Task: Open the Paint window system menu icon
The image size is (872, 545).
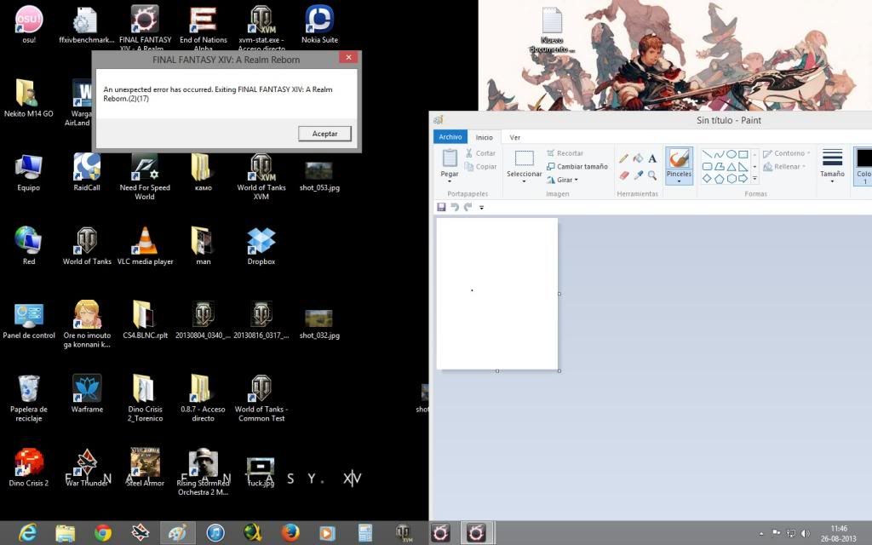Action: click(439, 119)
